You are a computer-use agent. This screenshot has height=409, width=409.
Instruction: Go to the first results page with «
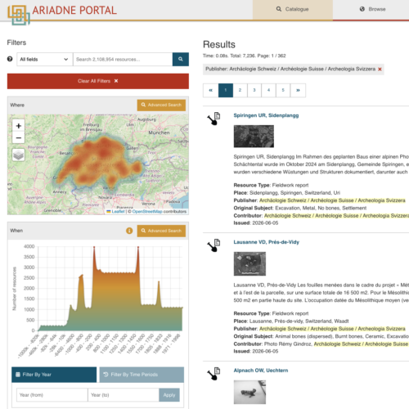point(211,90)
